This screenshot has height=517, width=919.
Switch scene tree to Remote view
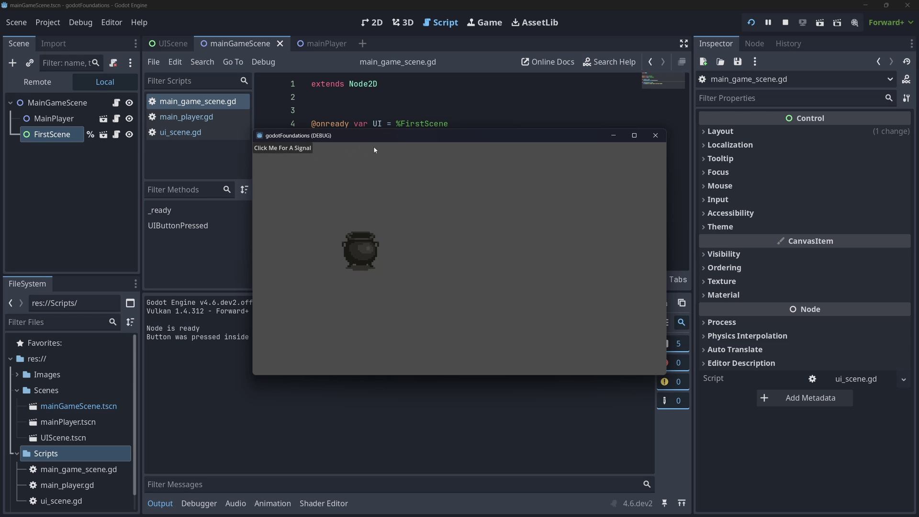tap(37, 82)
